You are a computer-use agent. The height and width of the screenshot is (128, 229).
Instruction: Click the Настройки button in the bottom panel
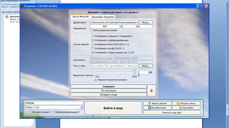186,108
